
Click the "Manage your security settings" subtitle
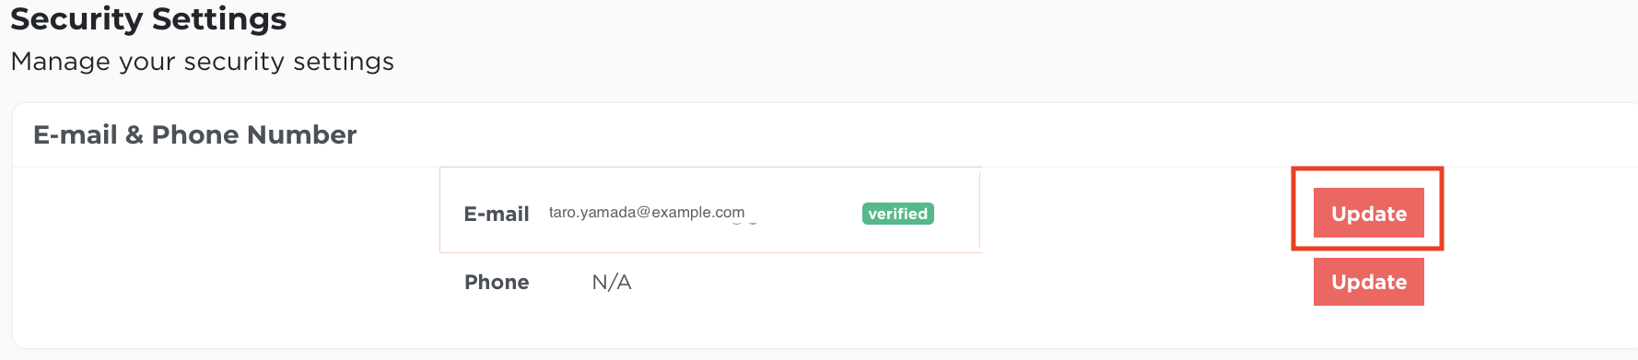[202, 62]
